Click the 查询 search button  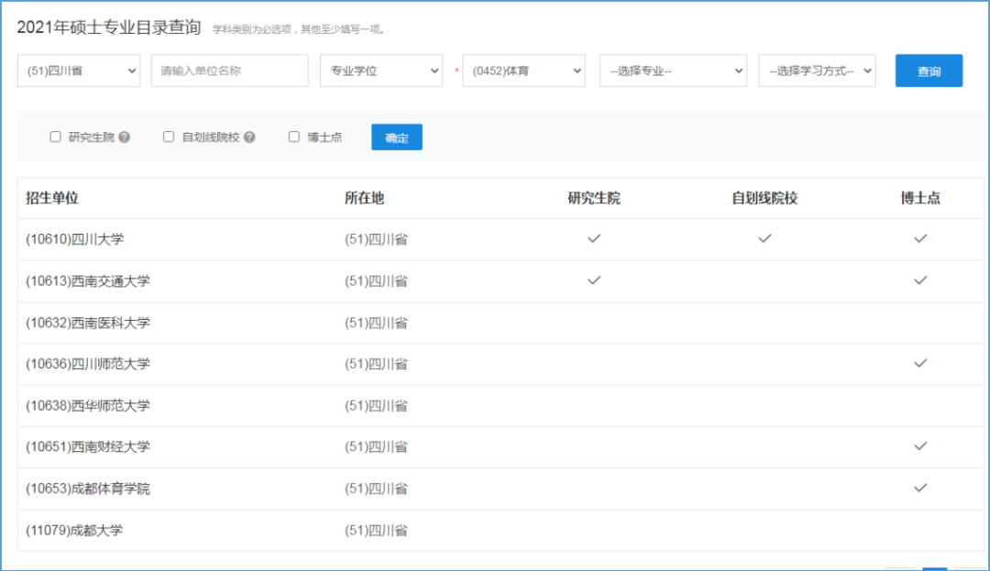point(929,71)
